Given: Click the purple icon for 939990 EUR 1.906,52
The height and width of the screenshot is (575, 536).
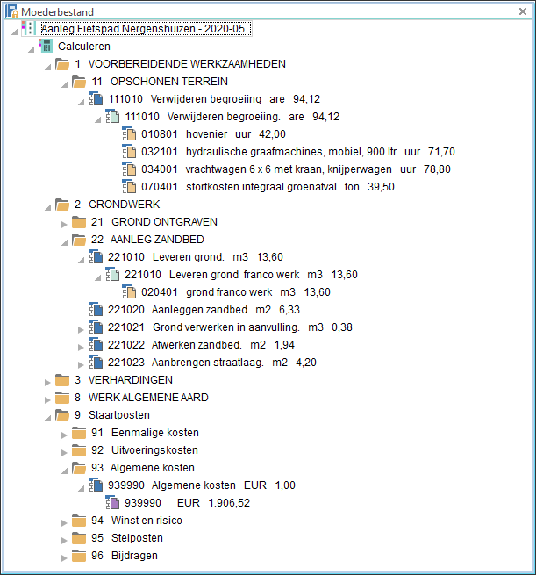Looking at the screenshot, I should point(112,503).
